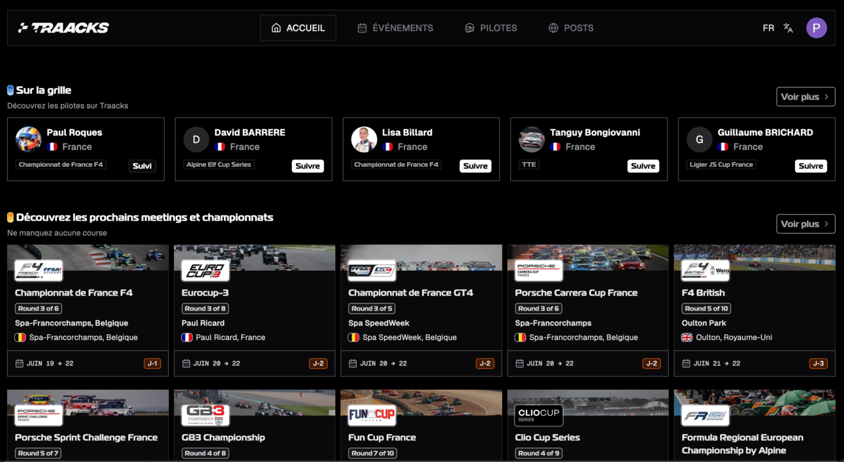Click Tanguy Bongiovanni's car avatar

pyautogui.click(x=532, y=139)
